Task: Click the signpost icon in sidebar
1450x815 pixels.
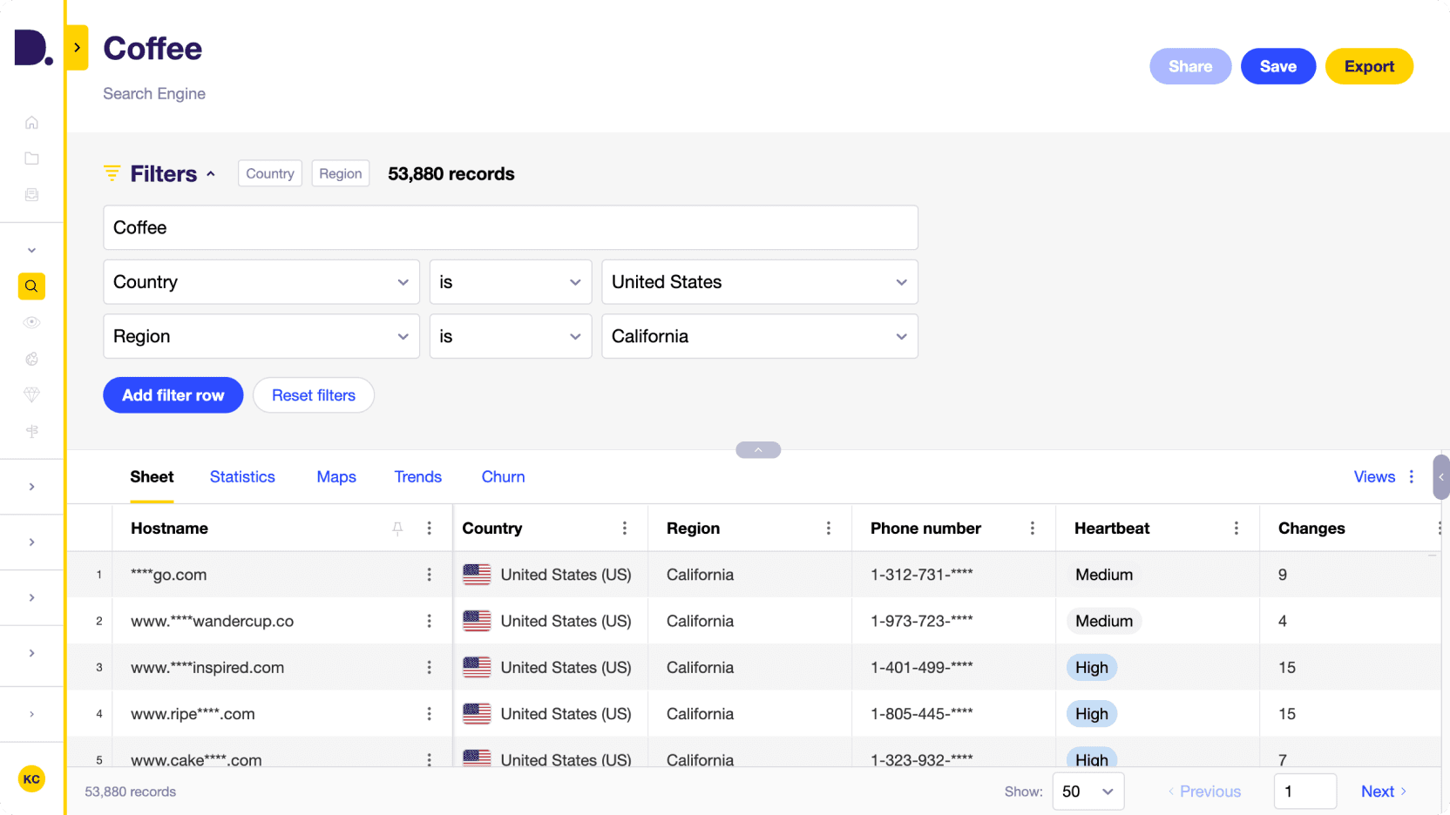Action: click(x=31, y=431)
